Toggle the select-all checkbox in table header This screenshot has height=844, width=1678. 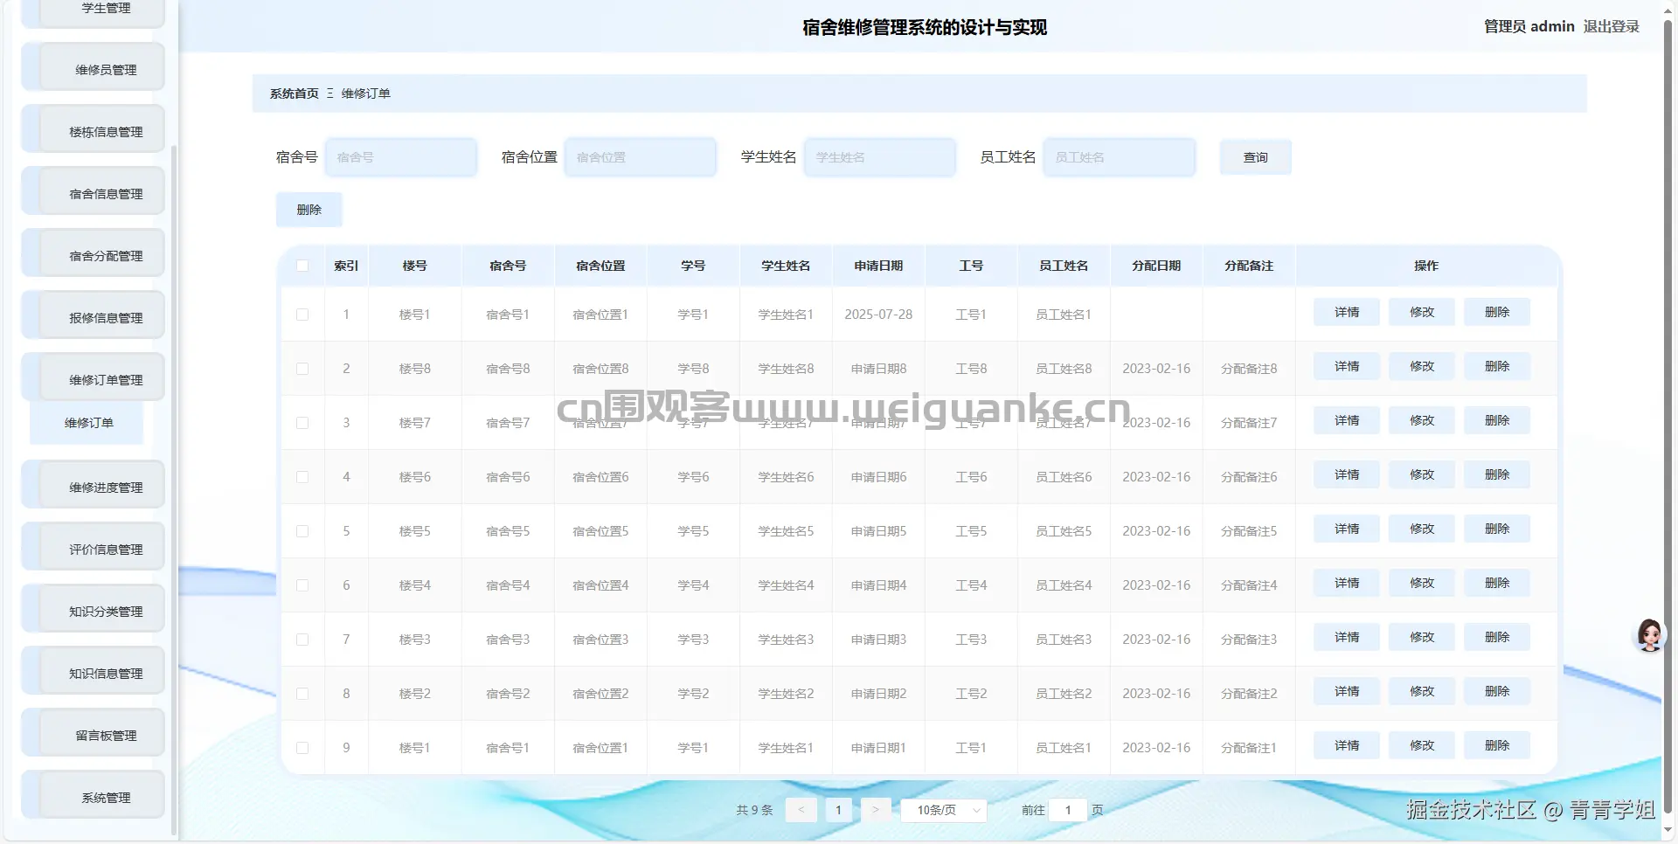302,266
